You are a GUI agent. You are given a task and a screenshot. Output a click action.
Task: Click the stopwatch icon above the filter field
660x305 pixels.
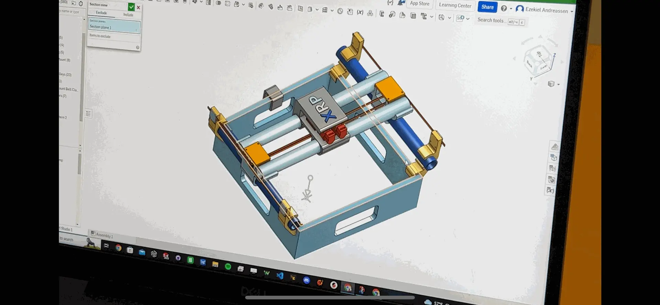[x=81, y=3]
